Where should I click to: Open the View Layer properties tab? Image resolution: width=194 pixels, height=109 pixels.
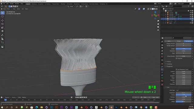click(x=162, y=51)
